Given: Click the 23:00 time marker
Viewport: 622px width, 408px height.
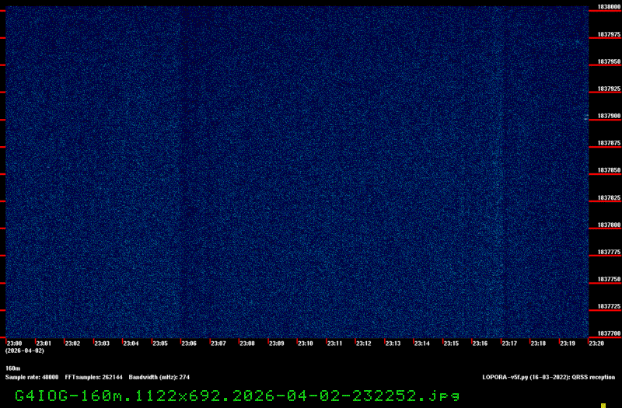Looking at the screenshot, I should point(14,343).
